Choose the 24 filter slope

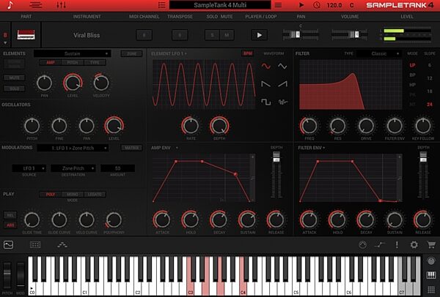(x=429, y=105)
